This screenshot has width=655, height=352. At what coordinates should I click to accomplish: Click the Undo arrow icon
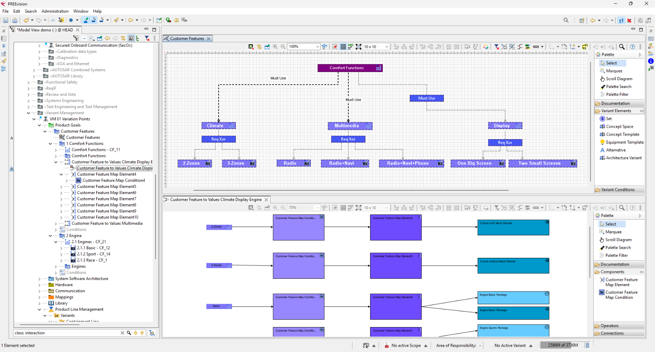tap(26, 20)
